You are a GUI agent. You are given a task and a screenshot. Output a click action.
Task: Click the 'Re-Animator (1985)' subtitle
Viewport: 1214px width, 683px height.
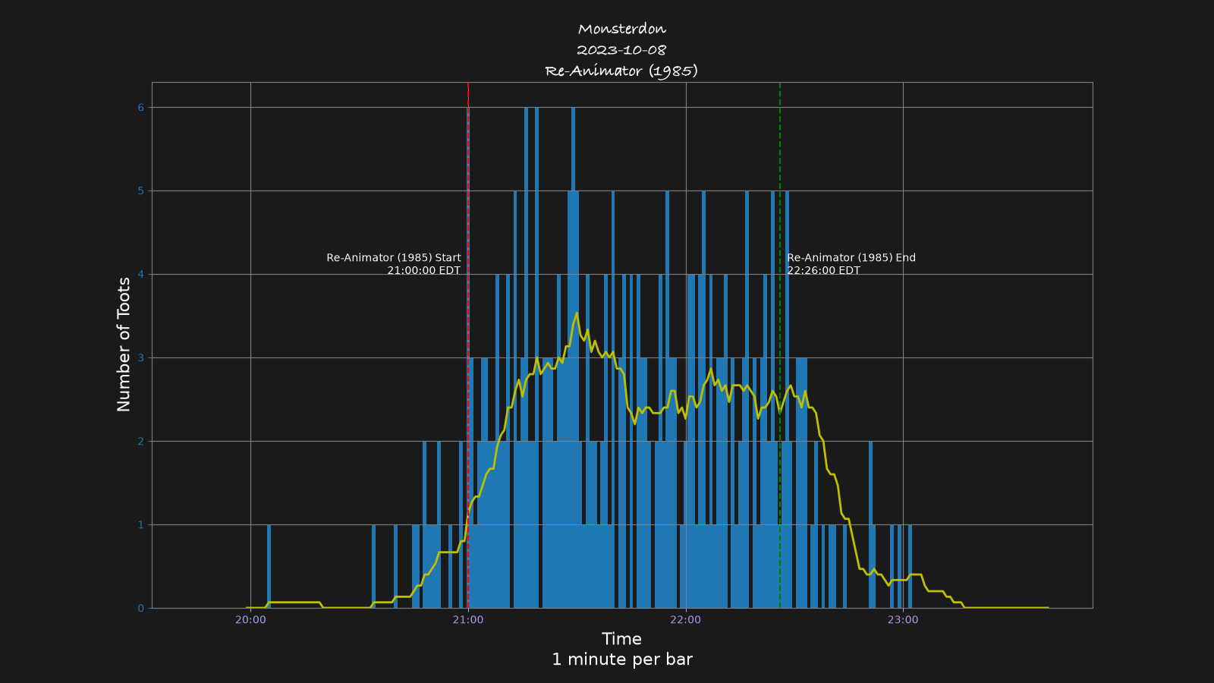(x=621, y=71)
